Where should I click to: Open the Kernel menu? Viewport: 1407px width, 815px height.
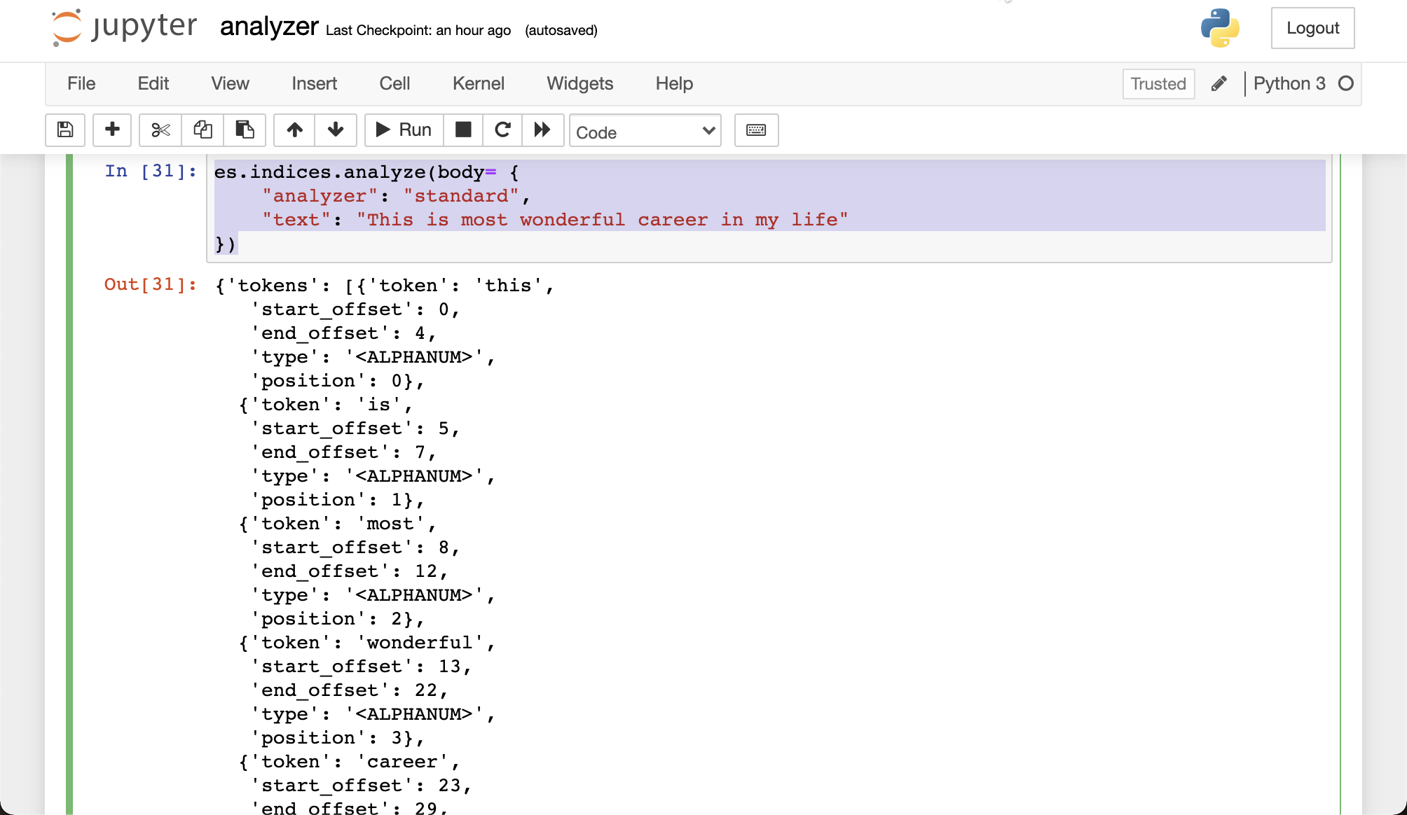479,83
